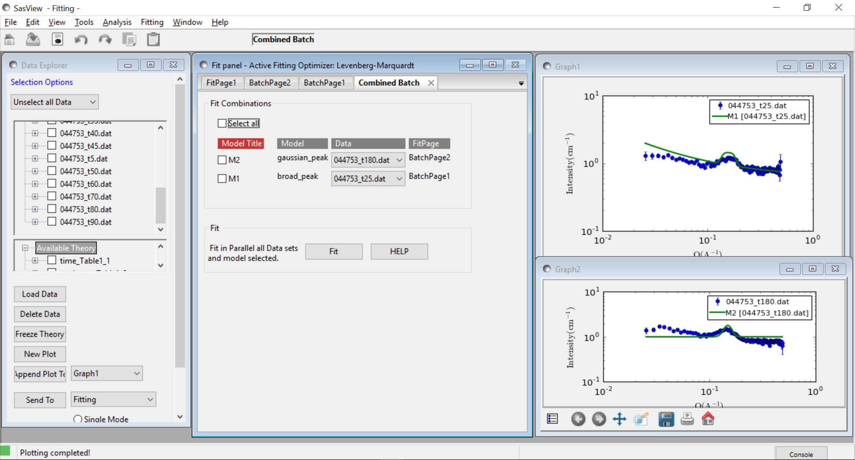855x460 pixels.
Task: Click the undo arrow in the main toolbar
Action: pyautogui.click(x=81, y=40)
